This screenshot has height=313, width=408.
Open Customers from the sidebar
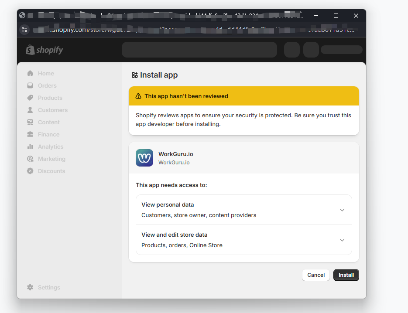53,110
